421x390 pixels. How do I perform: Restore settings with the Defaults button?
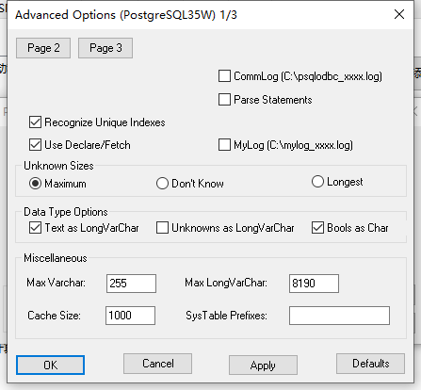point(370,364)
